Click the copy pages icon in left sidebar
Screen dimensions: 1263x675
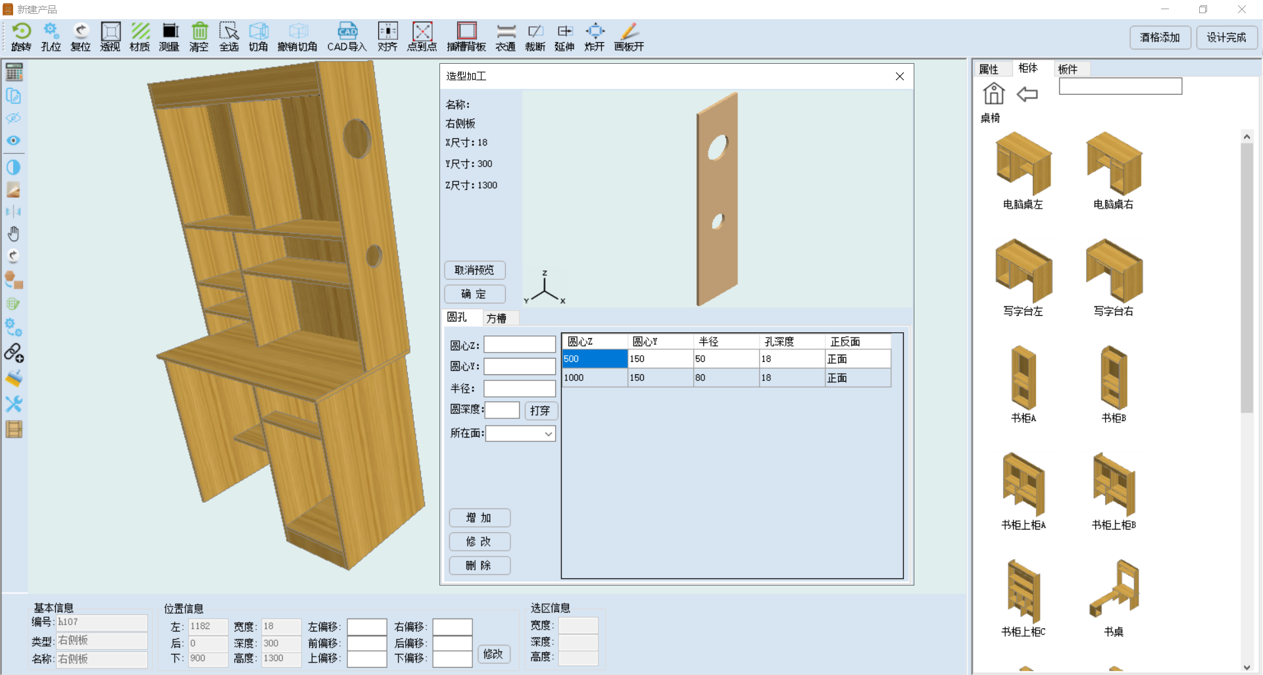pos(14,95)
